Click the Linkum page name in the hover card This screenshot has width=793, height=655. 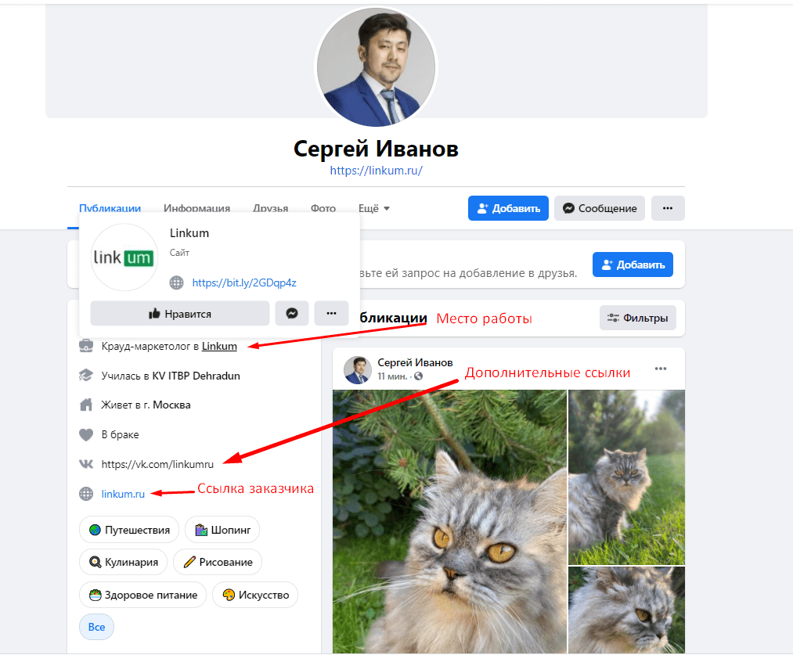point(189,233)
